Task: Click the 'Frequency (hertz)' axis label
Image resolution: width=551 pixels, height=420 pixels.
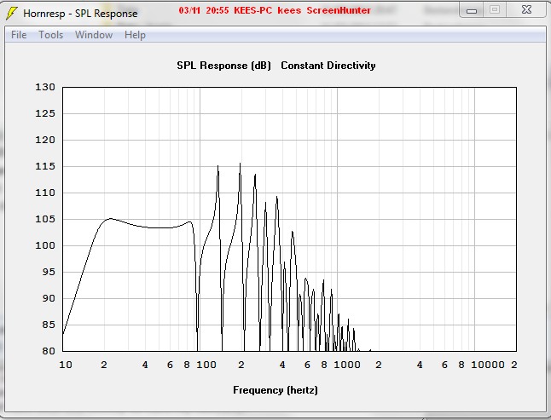Action: pos(275,390)
